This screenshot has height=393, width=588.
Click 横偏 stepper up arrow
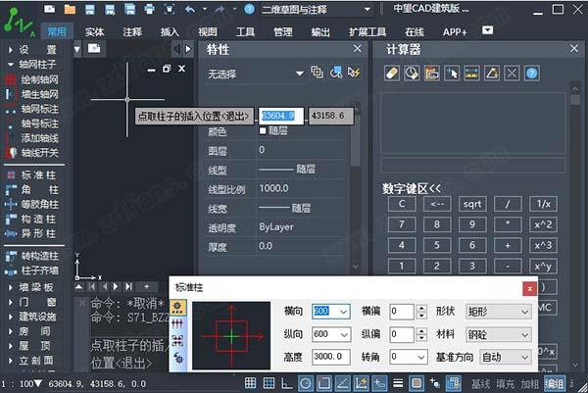coord(421,309)
